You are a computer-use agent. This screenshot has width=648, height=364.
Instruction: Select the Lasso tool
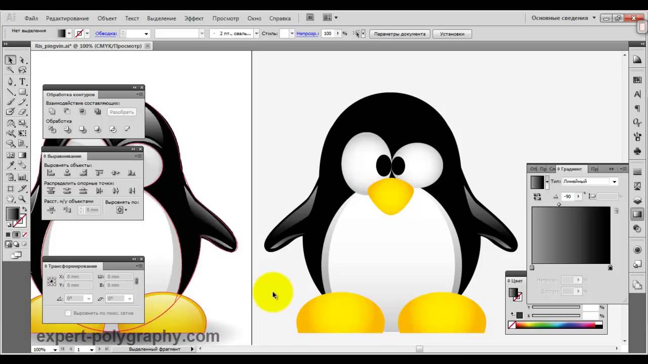[x=22, y=70]
